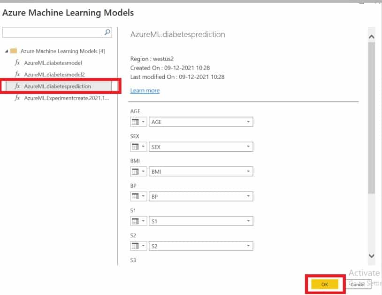Open column type selector for SEX
Image resolution: width=382 pixels, height=295 pixels.
pos(138,147)
